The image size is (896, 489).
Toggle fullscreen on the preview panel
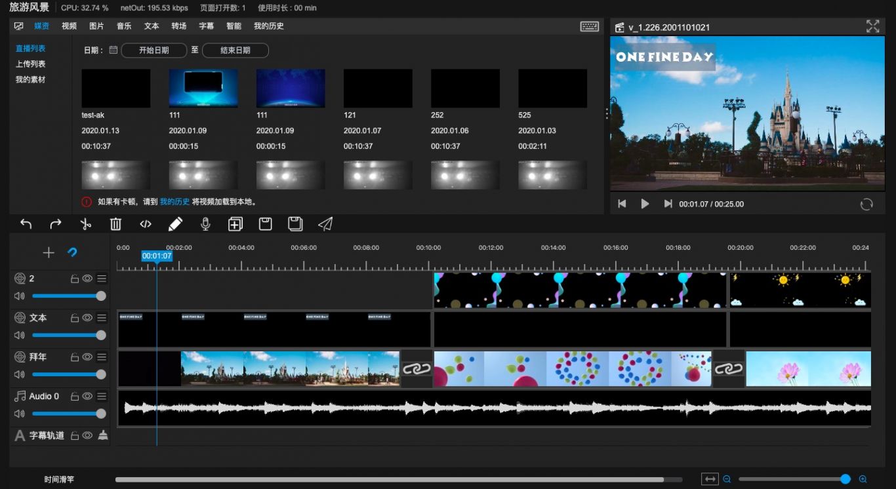[872, 26]
